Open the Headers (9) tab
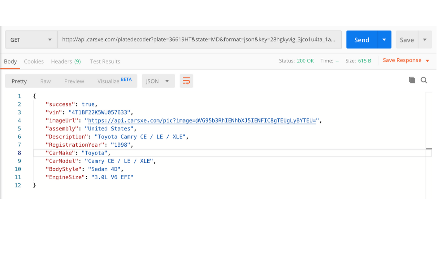The width and height of the screenshot is (437, 261). coord(66,61)
